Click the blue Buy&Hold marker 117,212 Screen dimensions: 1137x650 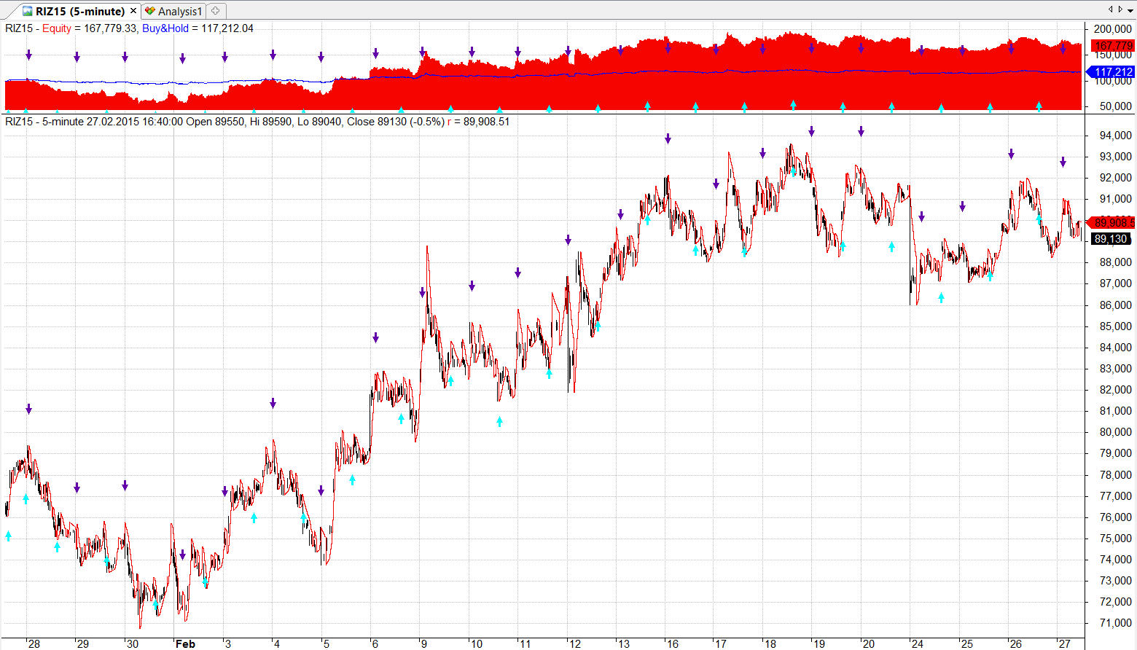1113,71
